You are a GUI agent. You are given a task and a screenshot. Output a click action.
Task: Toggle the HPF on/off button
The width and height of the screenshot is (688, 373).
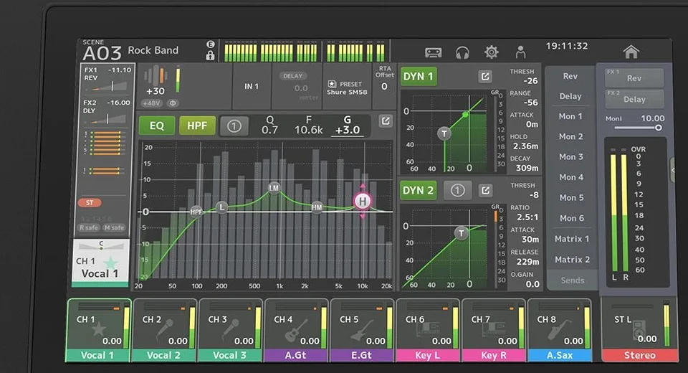[197, 126]
